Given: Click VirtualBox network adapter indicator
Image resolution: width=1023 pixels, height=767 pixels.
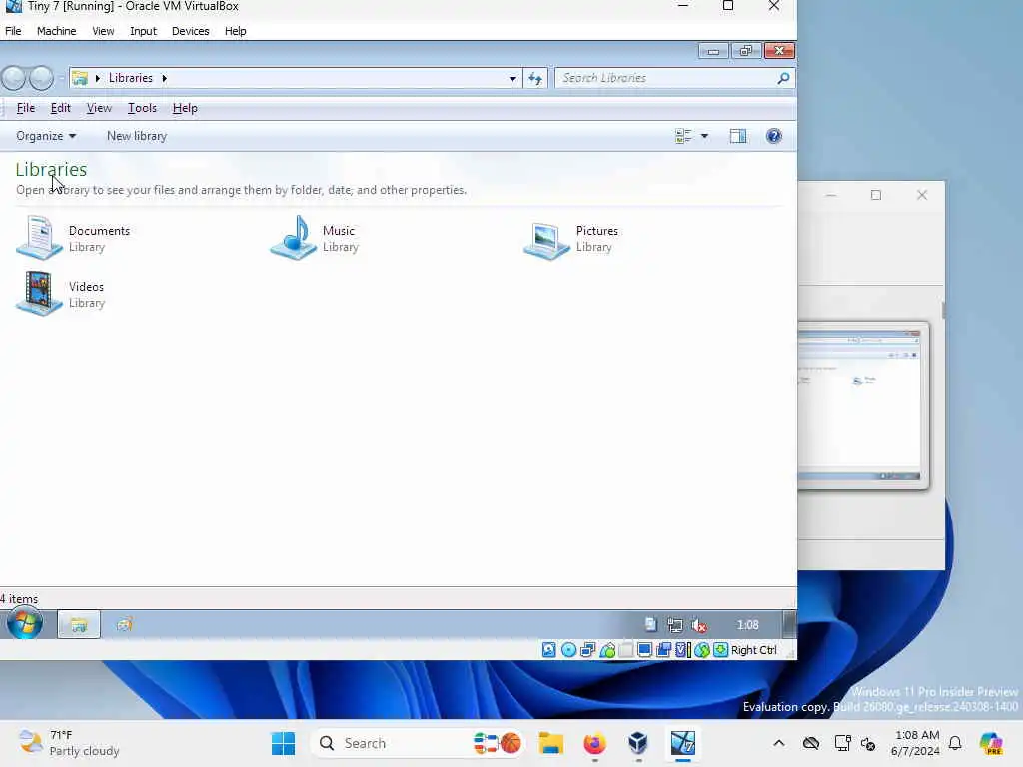Looking at the screenshot, I should (587, 649).
